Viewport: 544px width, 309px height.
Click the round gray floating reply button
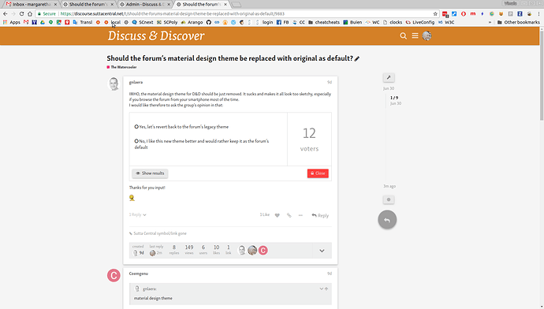[x=387, y=219]
